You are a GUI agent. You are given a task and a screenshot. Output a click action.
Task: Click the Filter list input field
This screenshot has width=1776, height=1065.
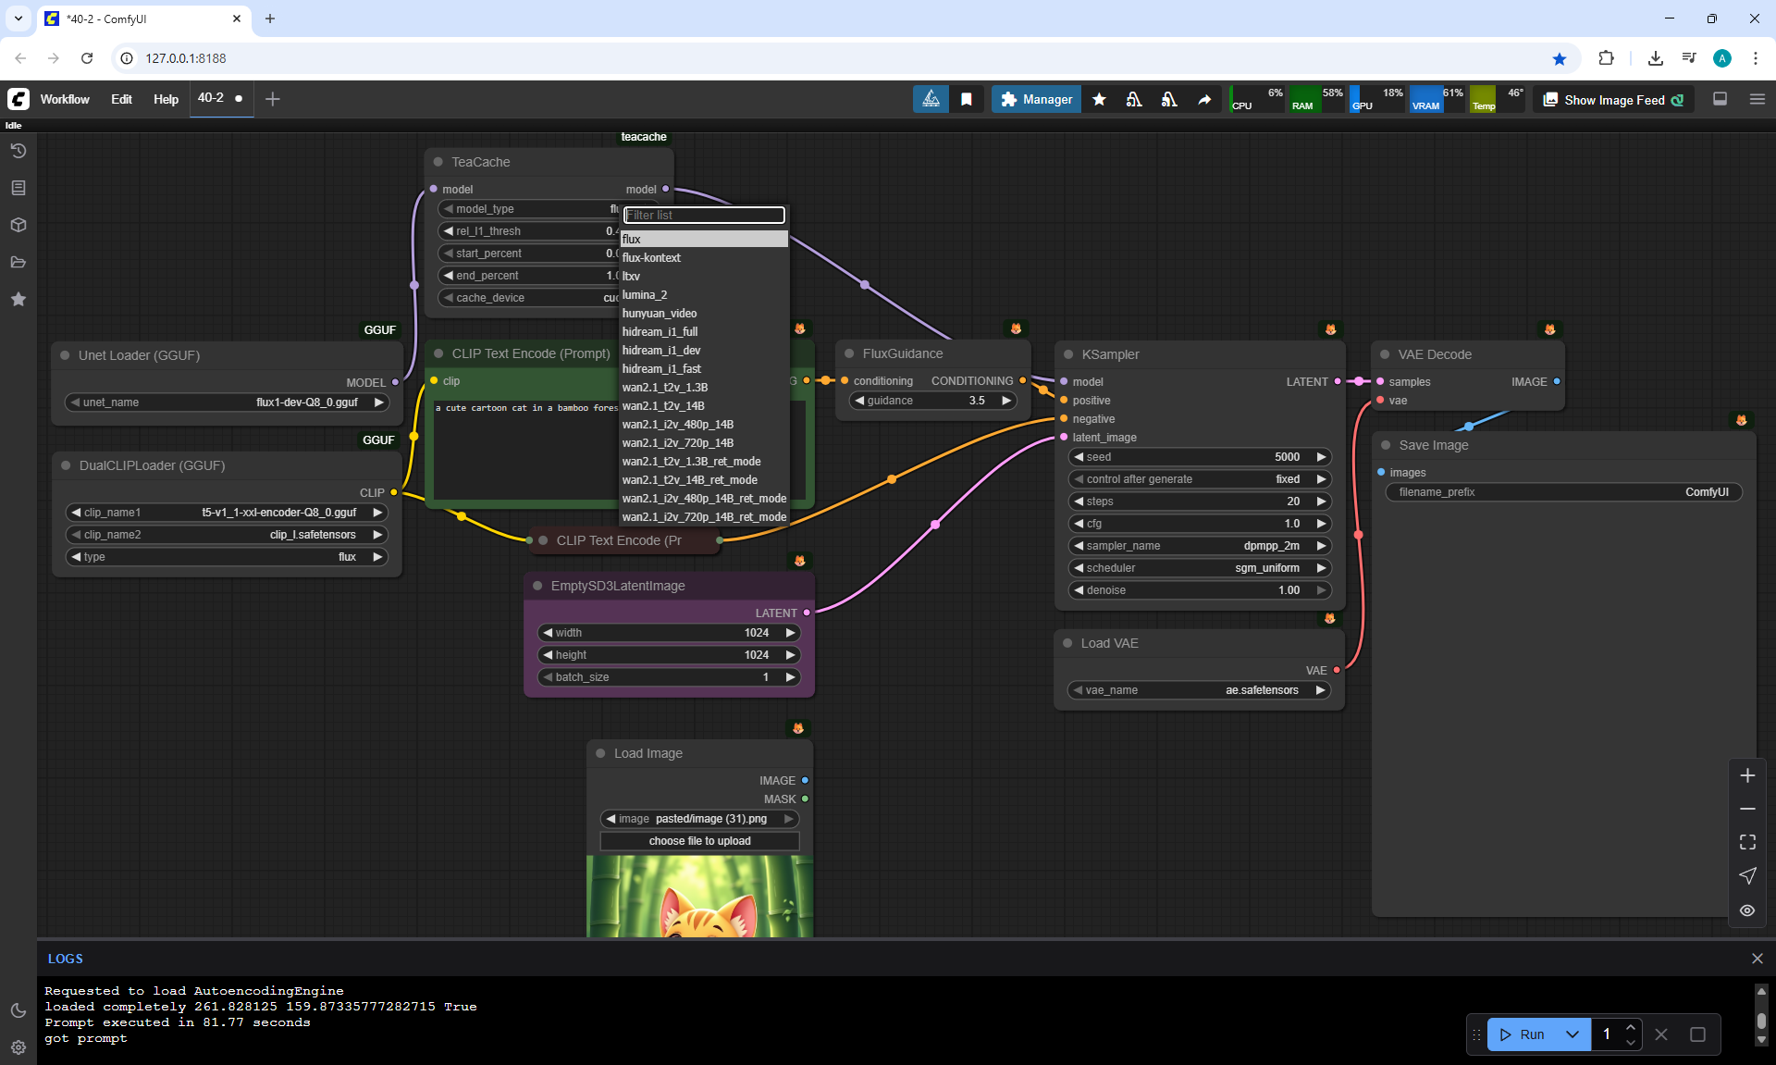coord(704,215)
